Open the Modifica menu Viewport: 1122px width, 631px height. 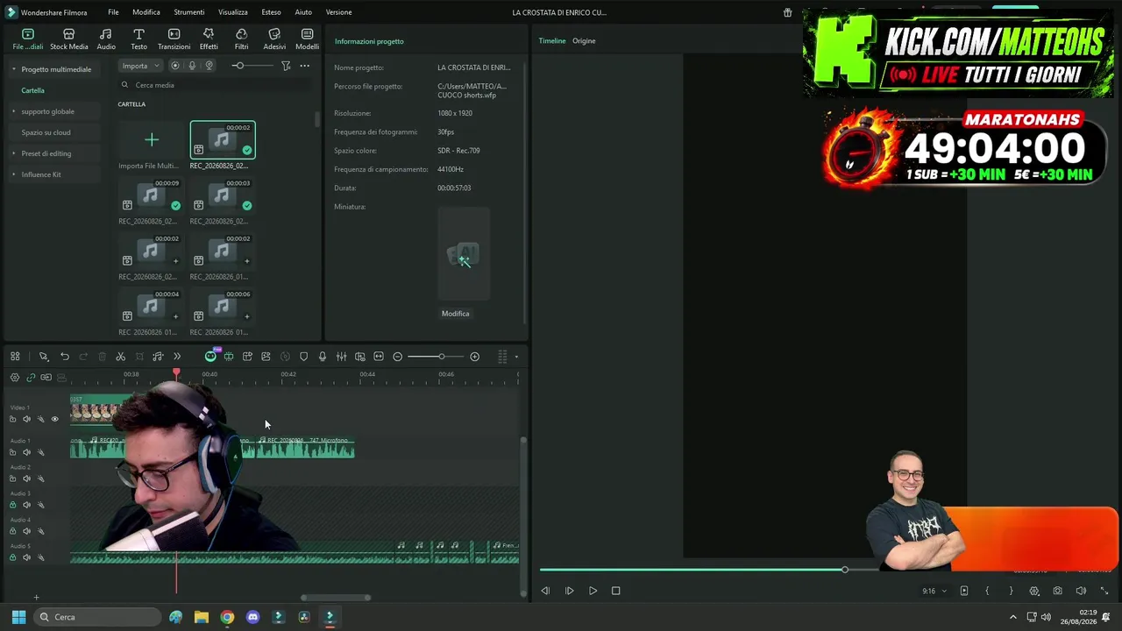tap(146, 12)
